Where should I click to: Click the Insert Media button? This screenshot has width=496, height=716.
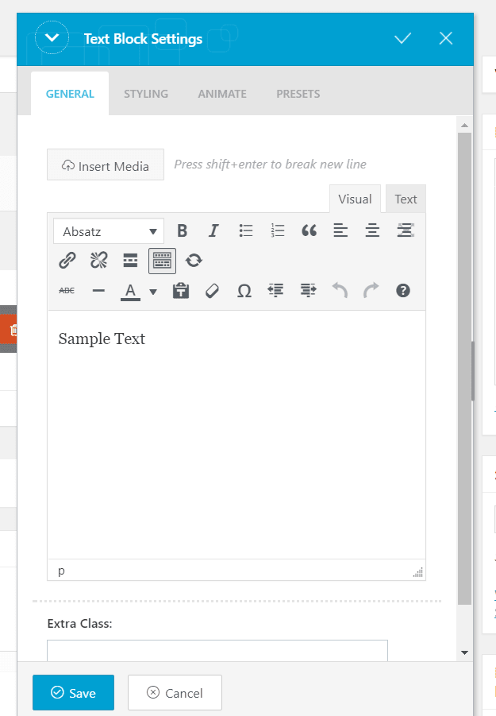pyautogui.click(x=106, y=164)
